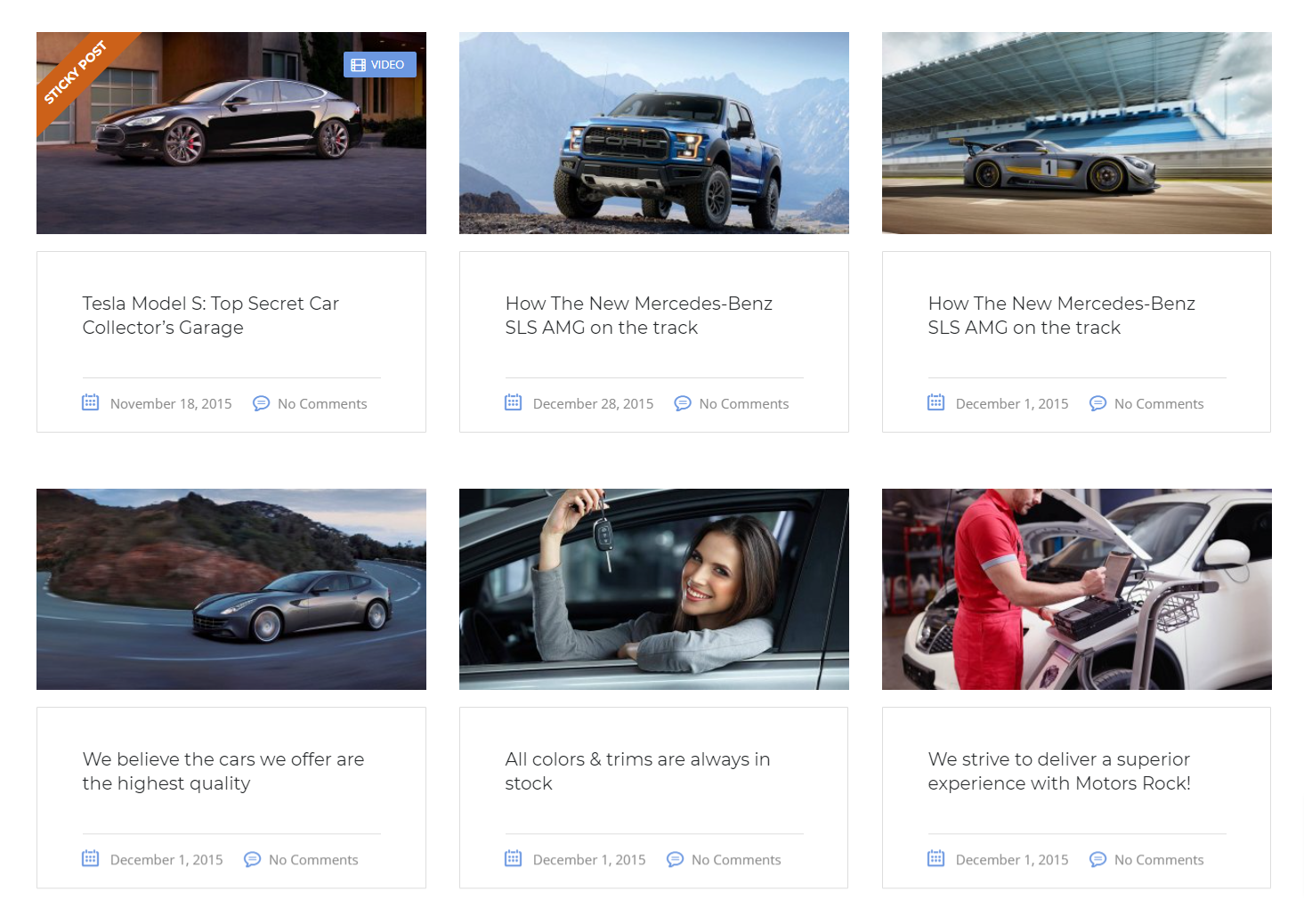Click comment bubble icon on December 28 post

[683, 403]
